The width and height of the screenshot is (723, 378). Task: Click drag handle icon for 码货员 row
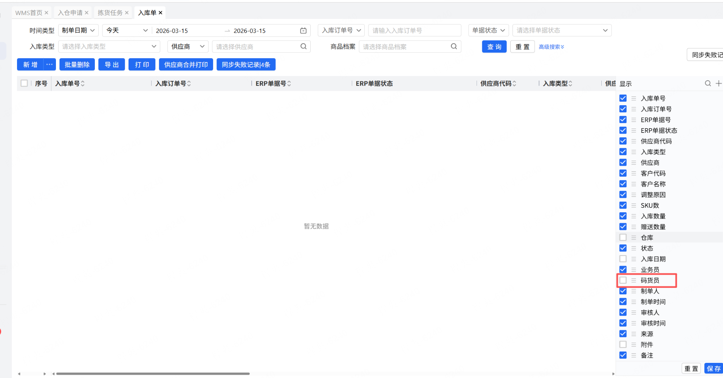pyautogui.click(x=634, y=280)
